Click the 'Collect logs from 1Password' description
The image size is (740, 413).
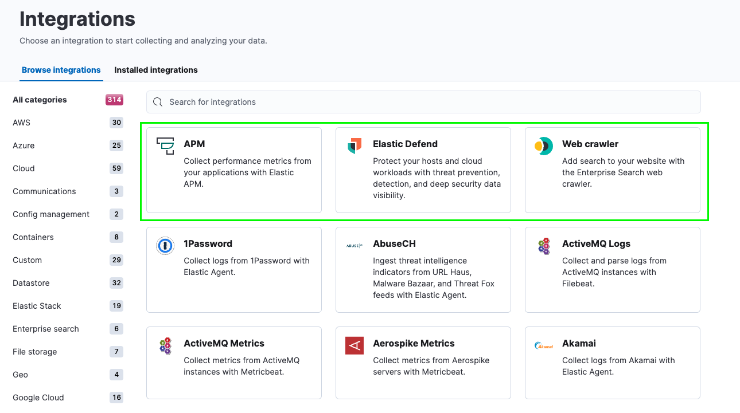247,266
